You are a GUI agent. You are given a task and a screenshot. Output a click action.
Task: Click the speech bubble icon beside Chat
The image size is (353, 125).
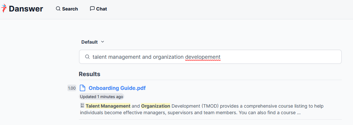coord(92,9)
